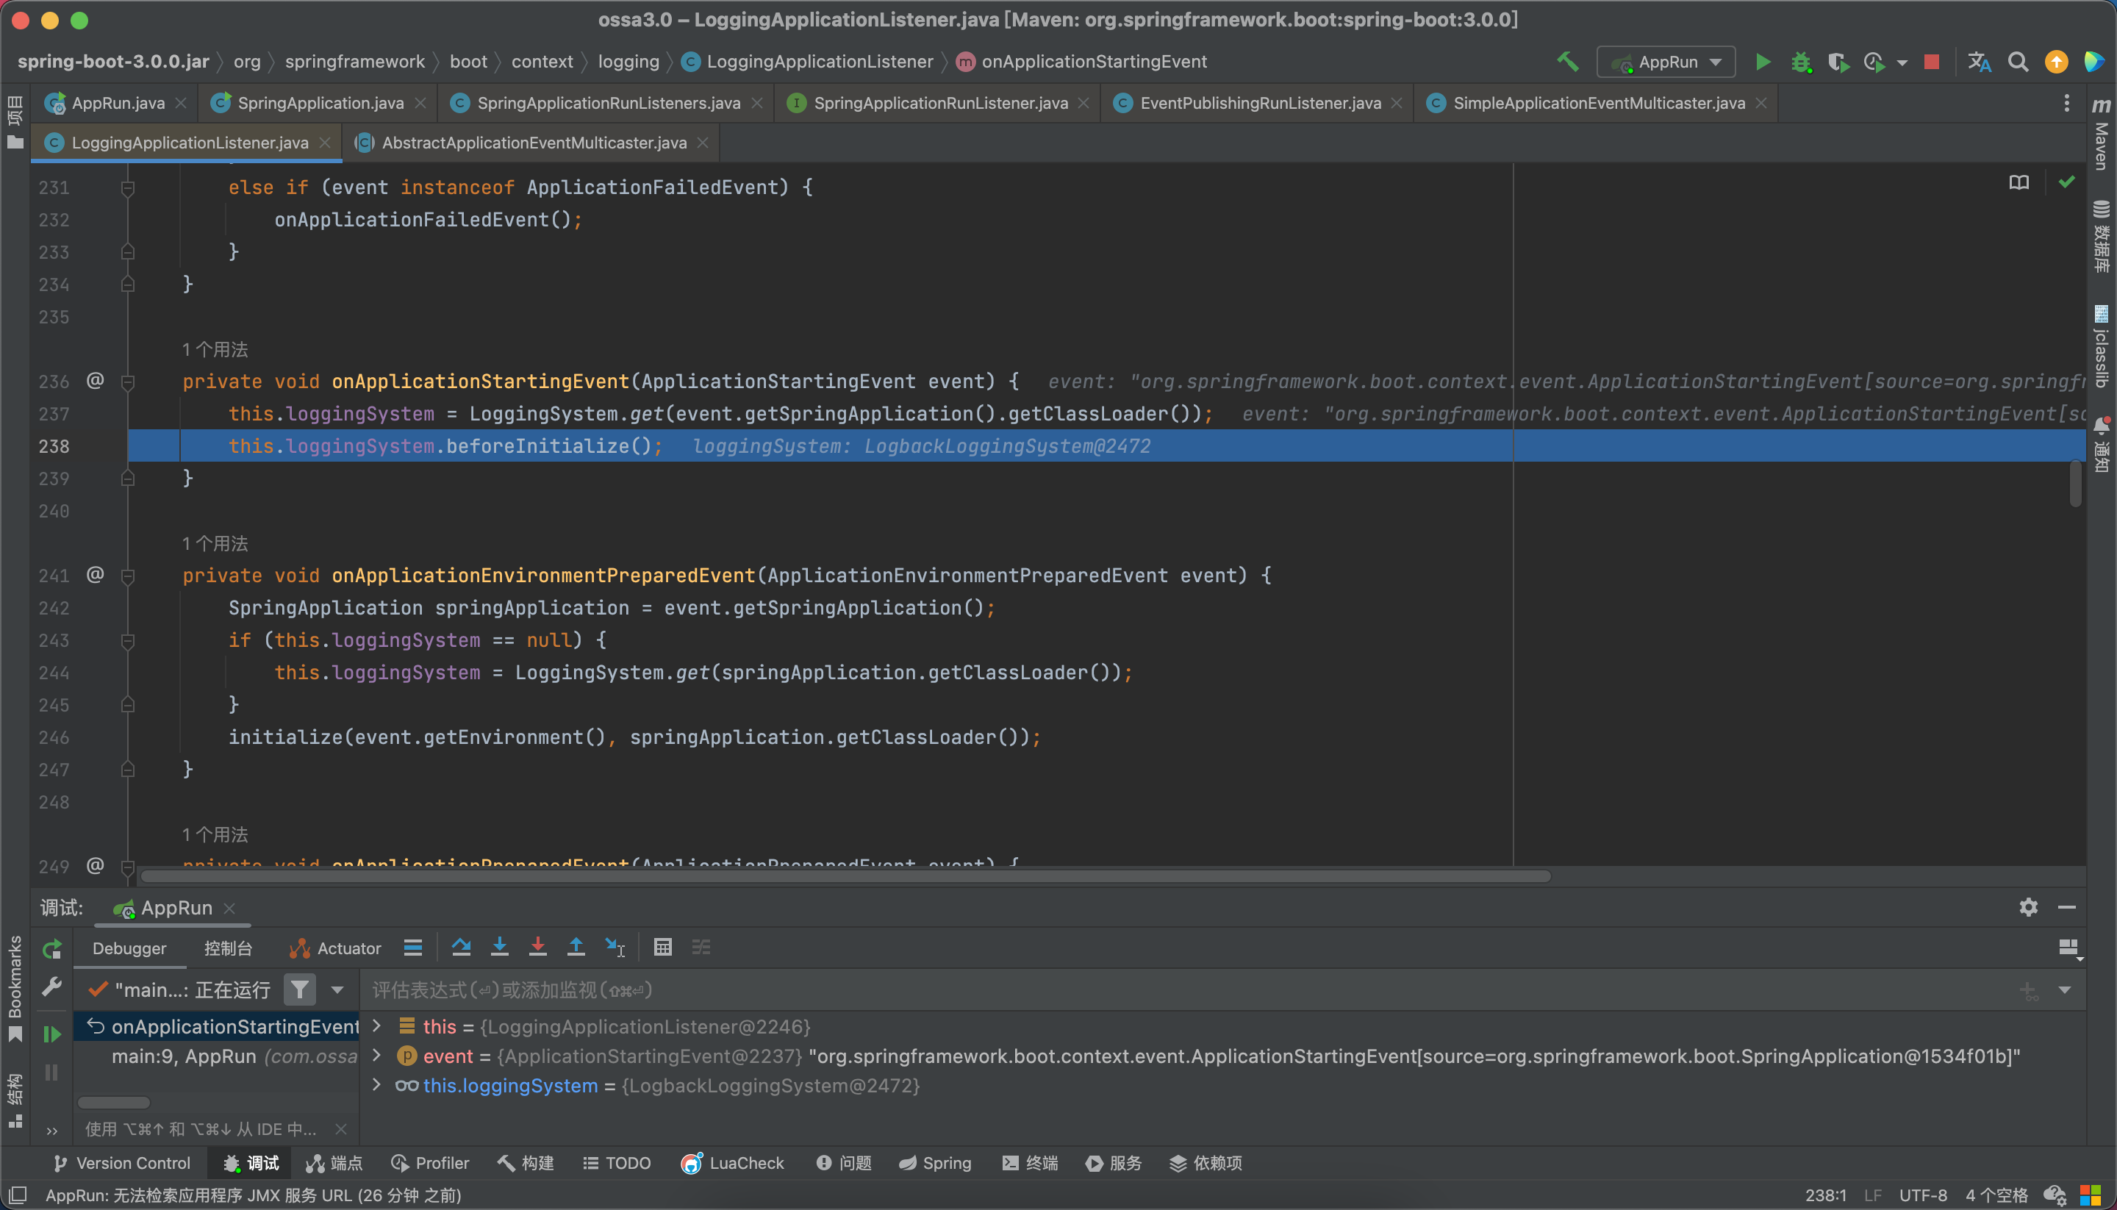This screenshot has height=1210, width=2117.
Task: Toggle Reader Mode book icon
Action: [2018, 182]
